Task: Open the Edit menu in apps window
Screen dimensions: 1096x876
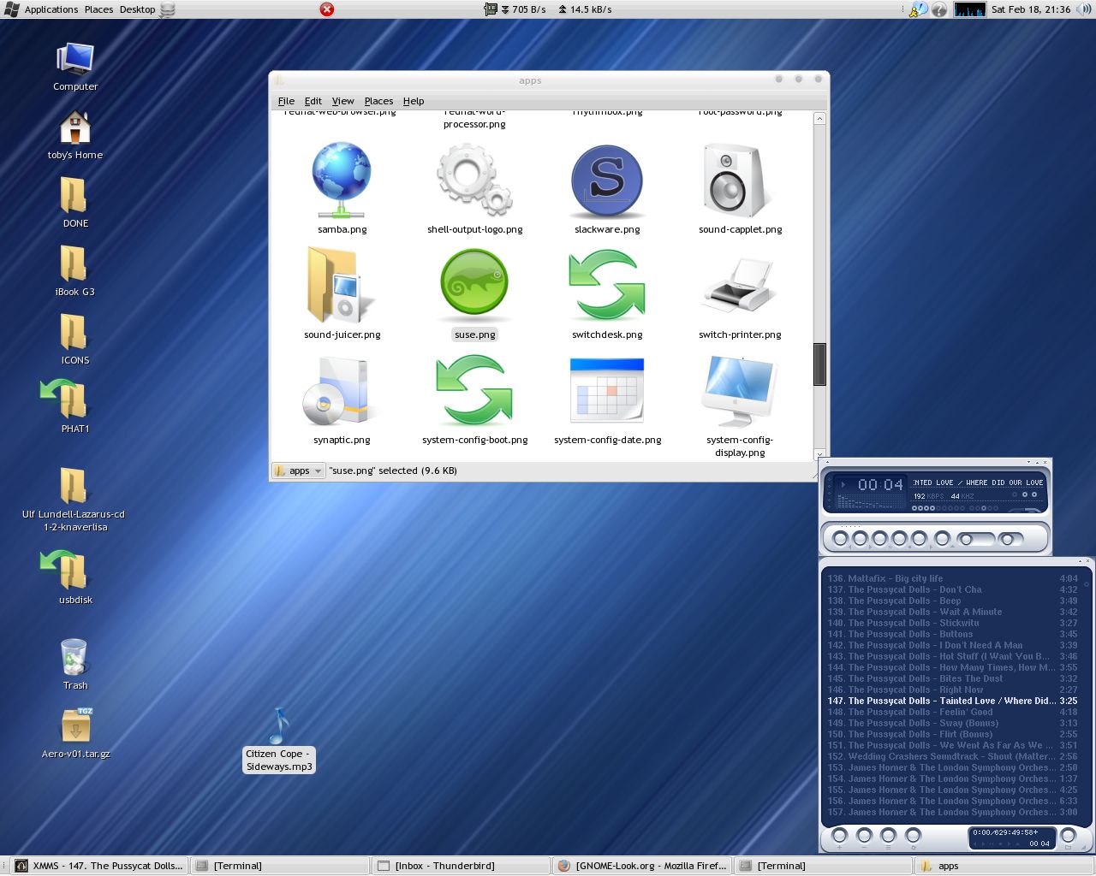Action: click(313, 101)
